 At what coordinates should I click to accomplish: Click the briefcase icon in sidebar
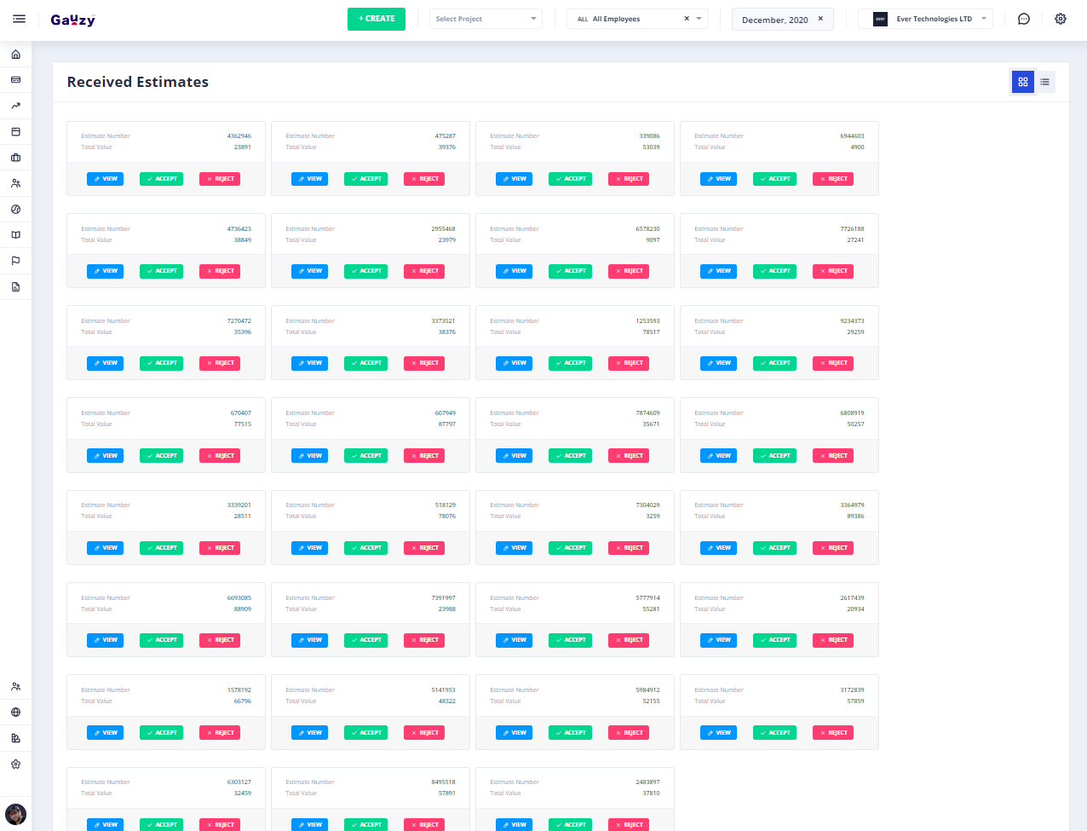pos(15,158)
